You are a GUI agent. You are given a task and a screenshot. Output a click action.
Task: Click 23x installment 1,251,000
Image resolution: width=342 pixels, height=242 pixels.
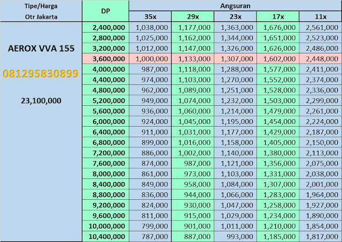click(x=235, y=90)
